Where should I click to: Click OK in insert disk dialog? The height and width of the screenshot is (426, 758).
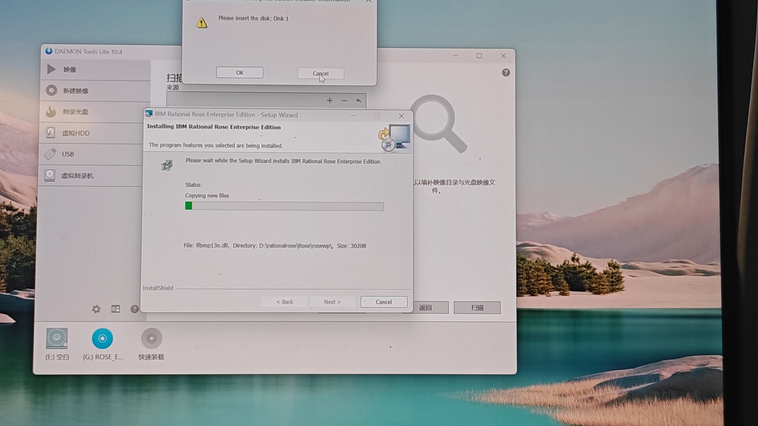[x=240, y=73]
